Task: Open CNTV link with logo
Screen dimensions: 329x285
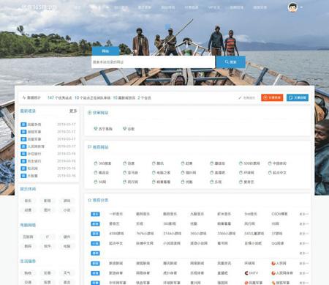Action: (x=252, y=273)
